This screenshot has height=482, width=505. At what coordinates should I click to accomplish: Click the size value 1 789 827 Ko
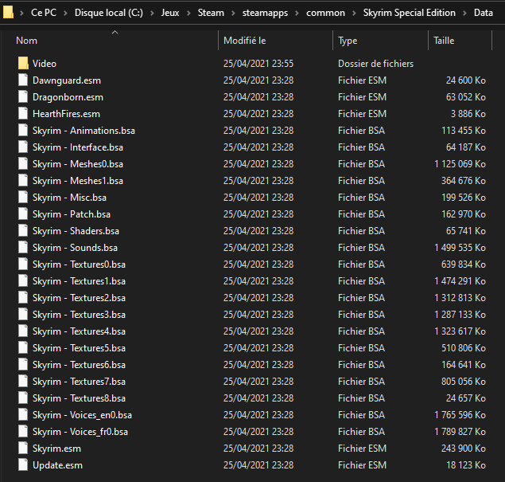pyautogui.click(x=460, y=432)
